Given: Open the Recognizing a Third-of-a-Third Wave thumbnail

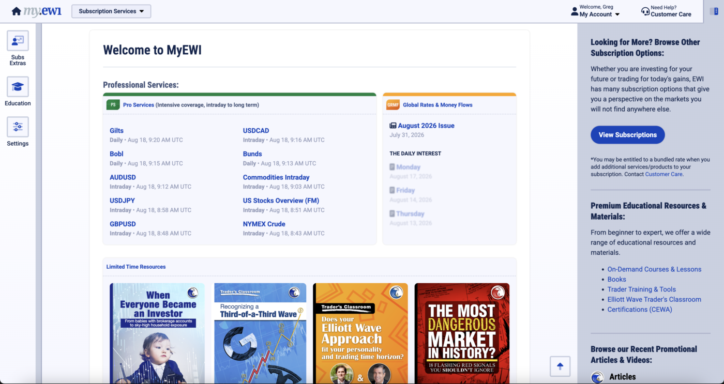Looking at the screenshot, I should [x=260, y=333].
